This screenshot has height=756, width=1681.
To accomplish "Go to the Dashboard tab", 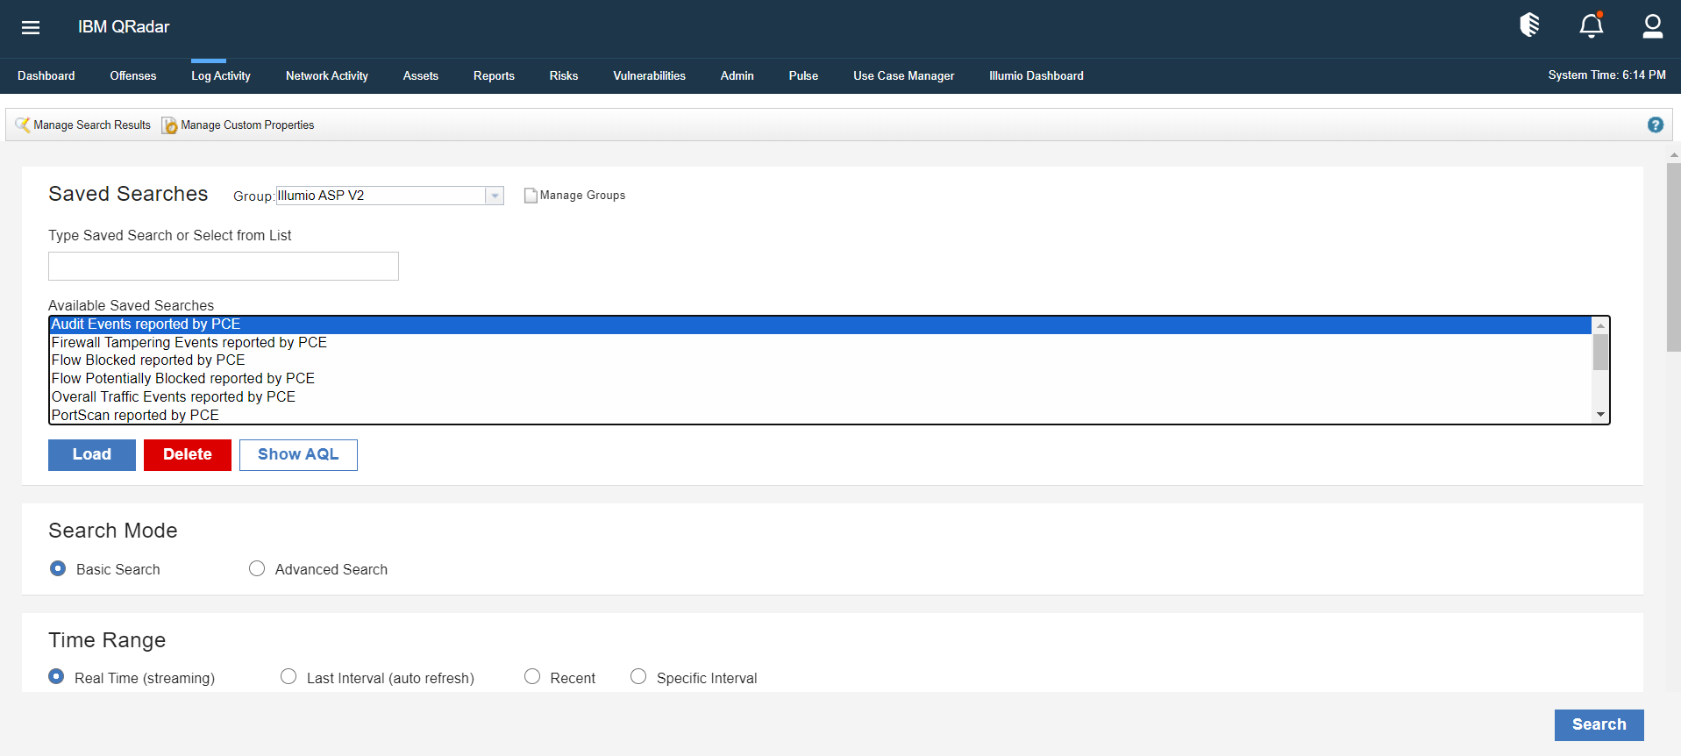I will (46, 76).
